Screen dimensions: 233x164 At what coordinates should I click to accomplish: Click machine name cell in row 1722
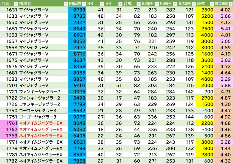(43, 98)
